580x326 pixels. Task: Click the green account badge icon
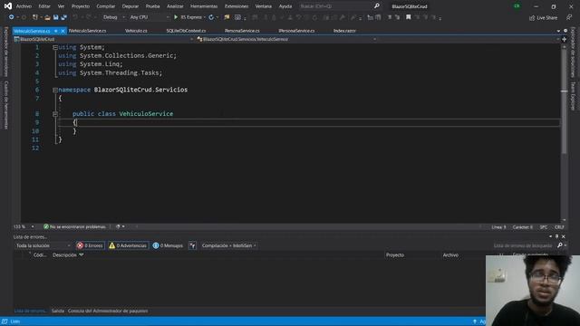click(x=517, y=6)
